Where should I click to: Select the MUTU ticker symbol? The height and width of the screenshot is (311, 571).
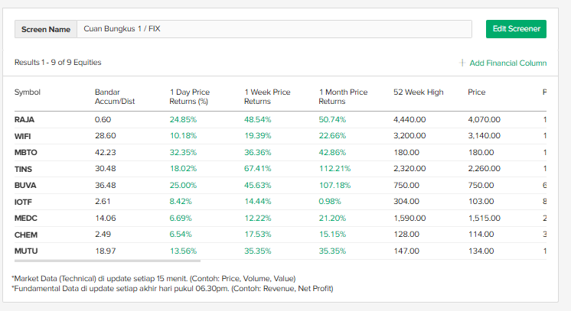(26, 251)
